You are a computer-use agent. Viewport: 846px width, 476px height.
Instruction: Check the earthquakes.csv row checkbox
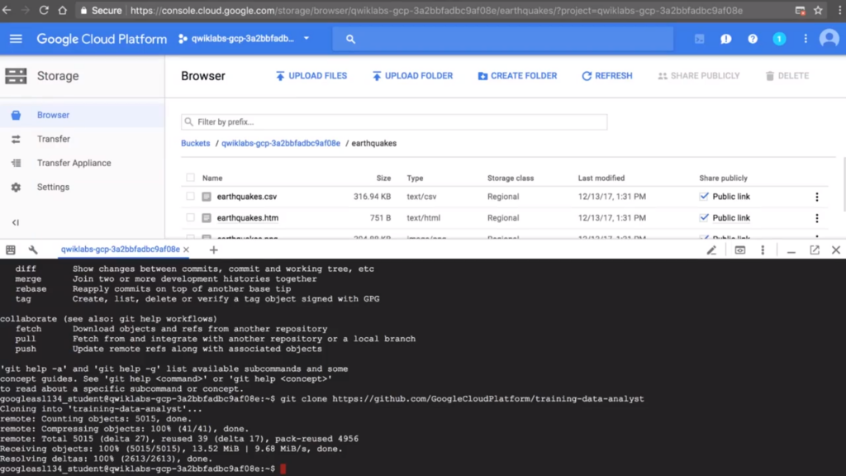click(191, 197)
